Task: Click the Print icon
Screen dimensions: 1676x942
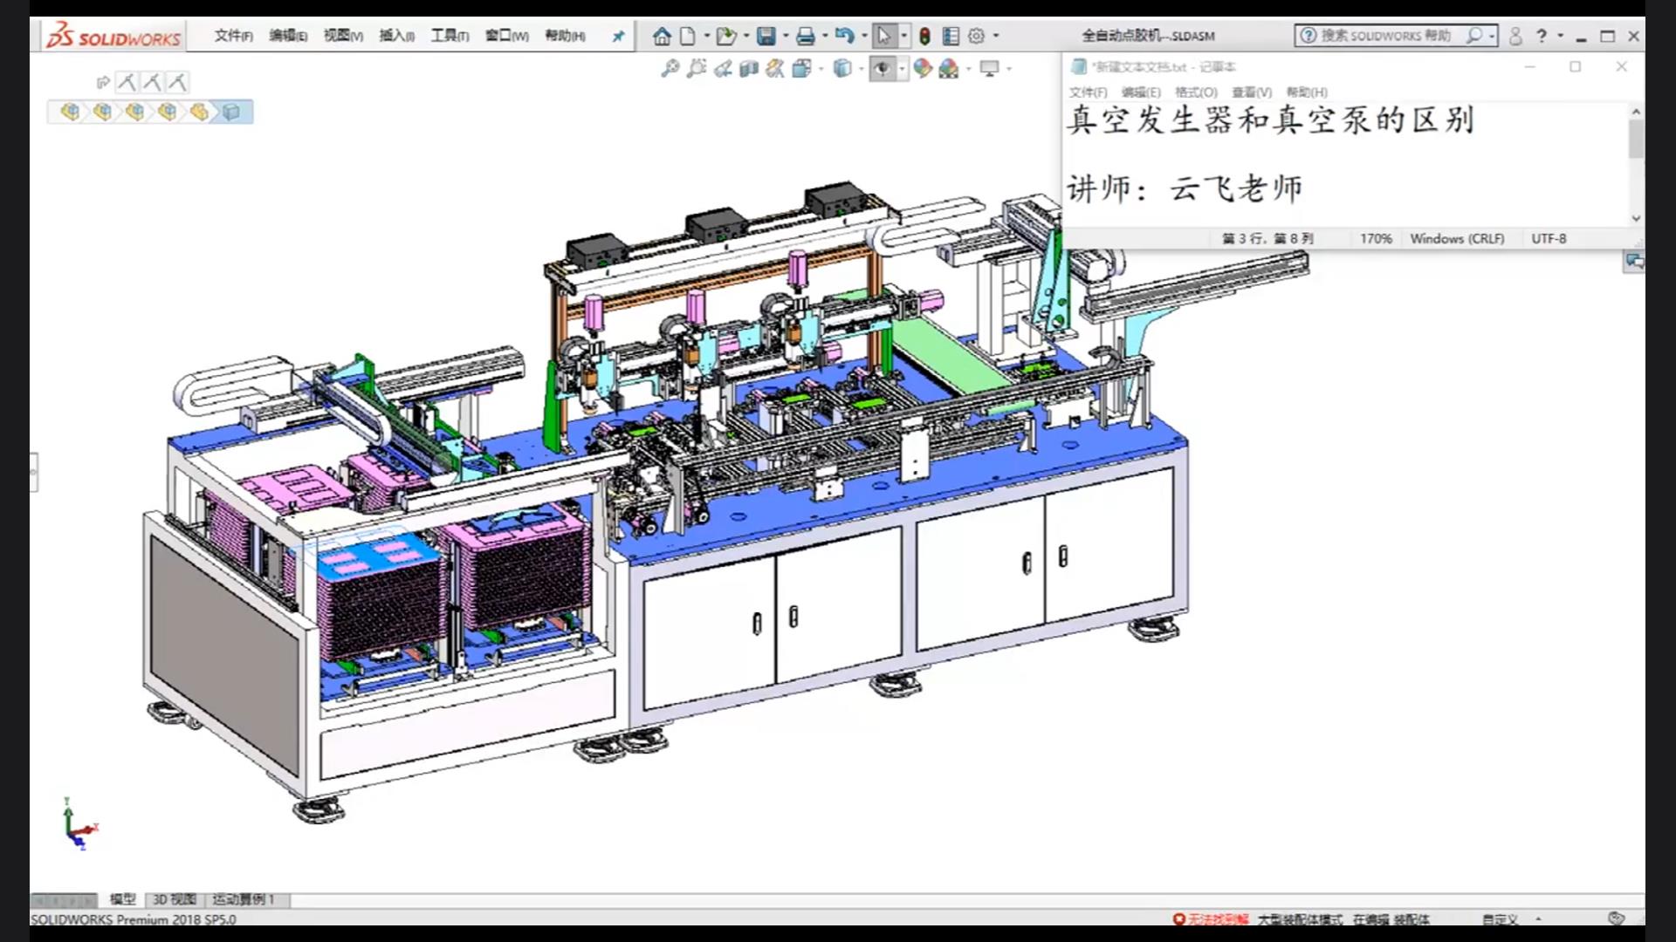Action: 805,36
